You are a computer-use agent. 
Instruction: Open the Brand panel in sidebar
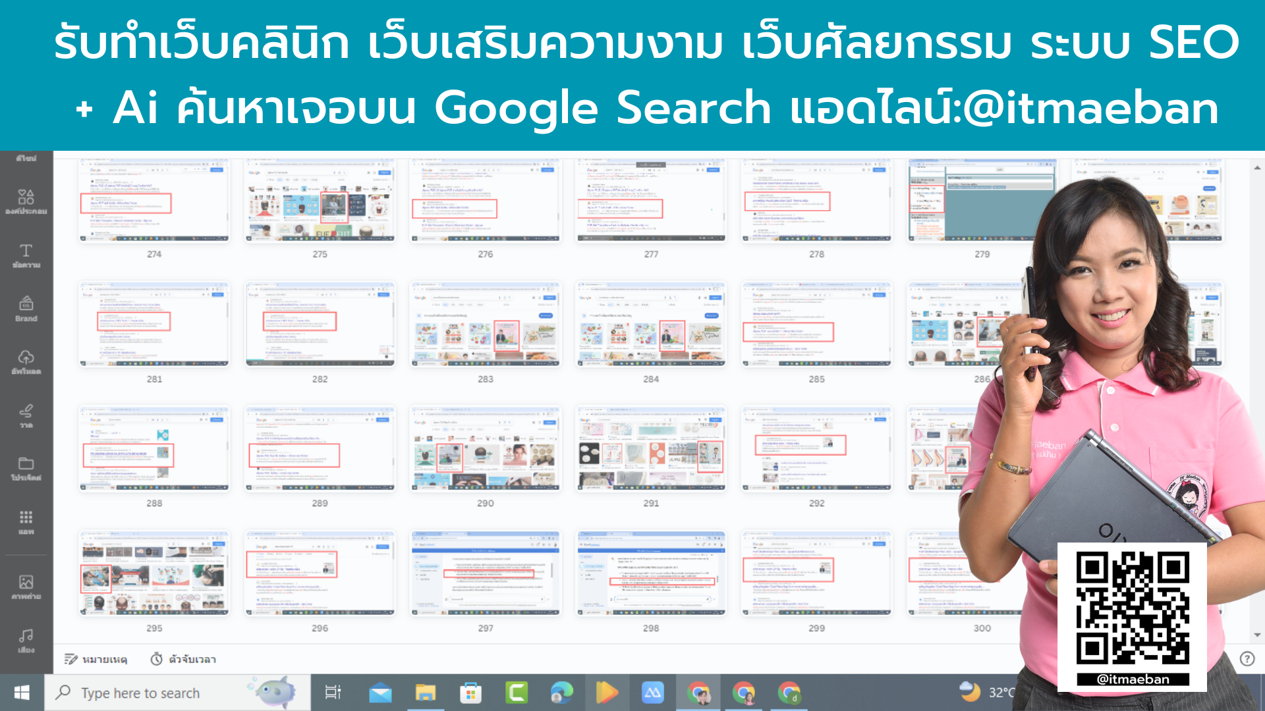pos(26,309)
